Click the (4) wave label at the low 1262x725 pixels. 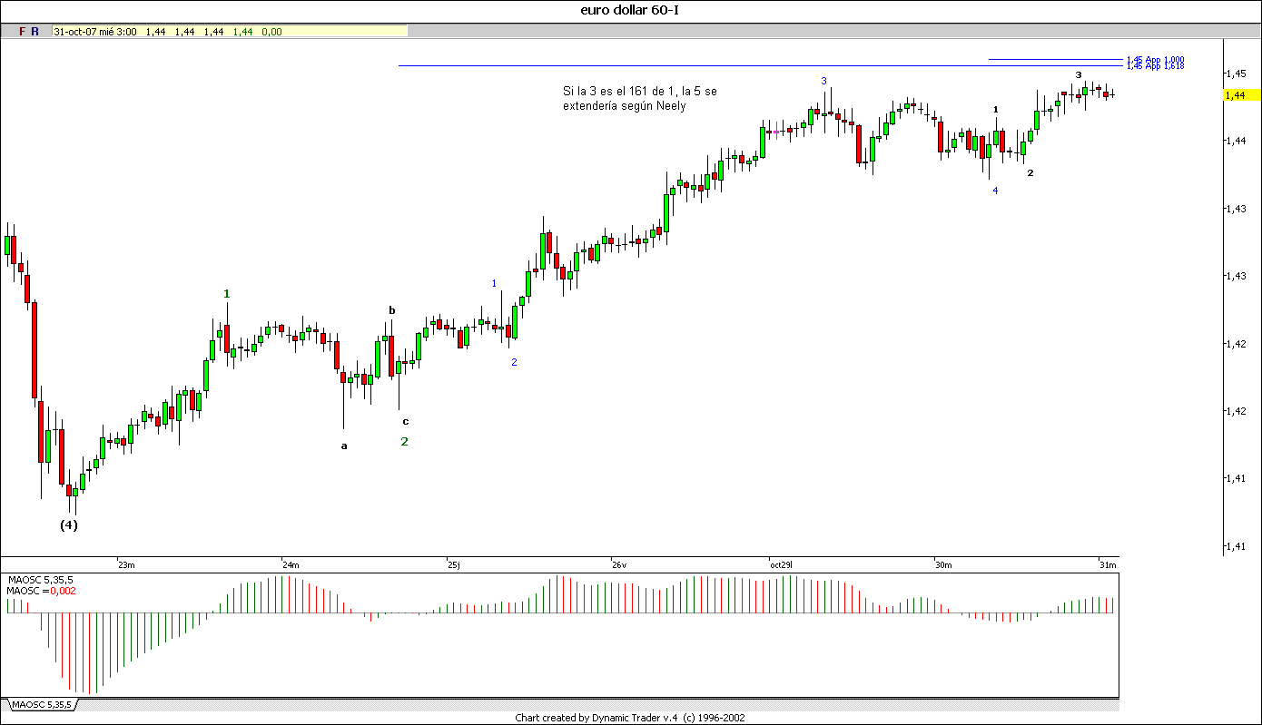tap(69, 524)
